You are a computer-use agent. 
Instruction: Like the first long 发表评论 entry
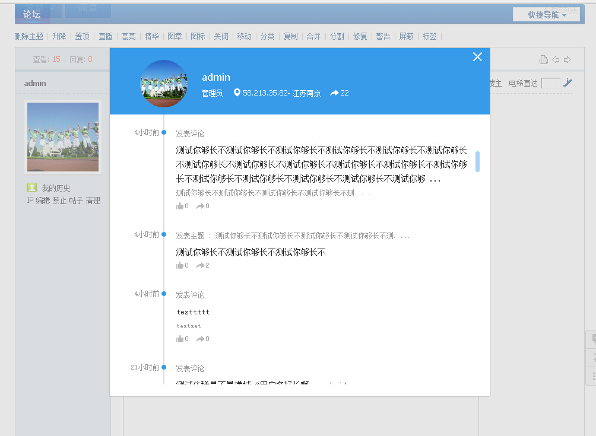(180, 206)
